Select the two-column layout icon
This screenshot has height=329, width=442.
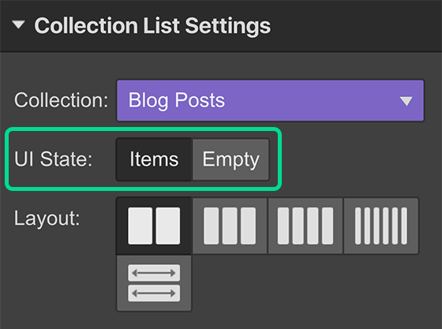[x=154, y=226]
